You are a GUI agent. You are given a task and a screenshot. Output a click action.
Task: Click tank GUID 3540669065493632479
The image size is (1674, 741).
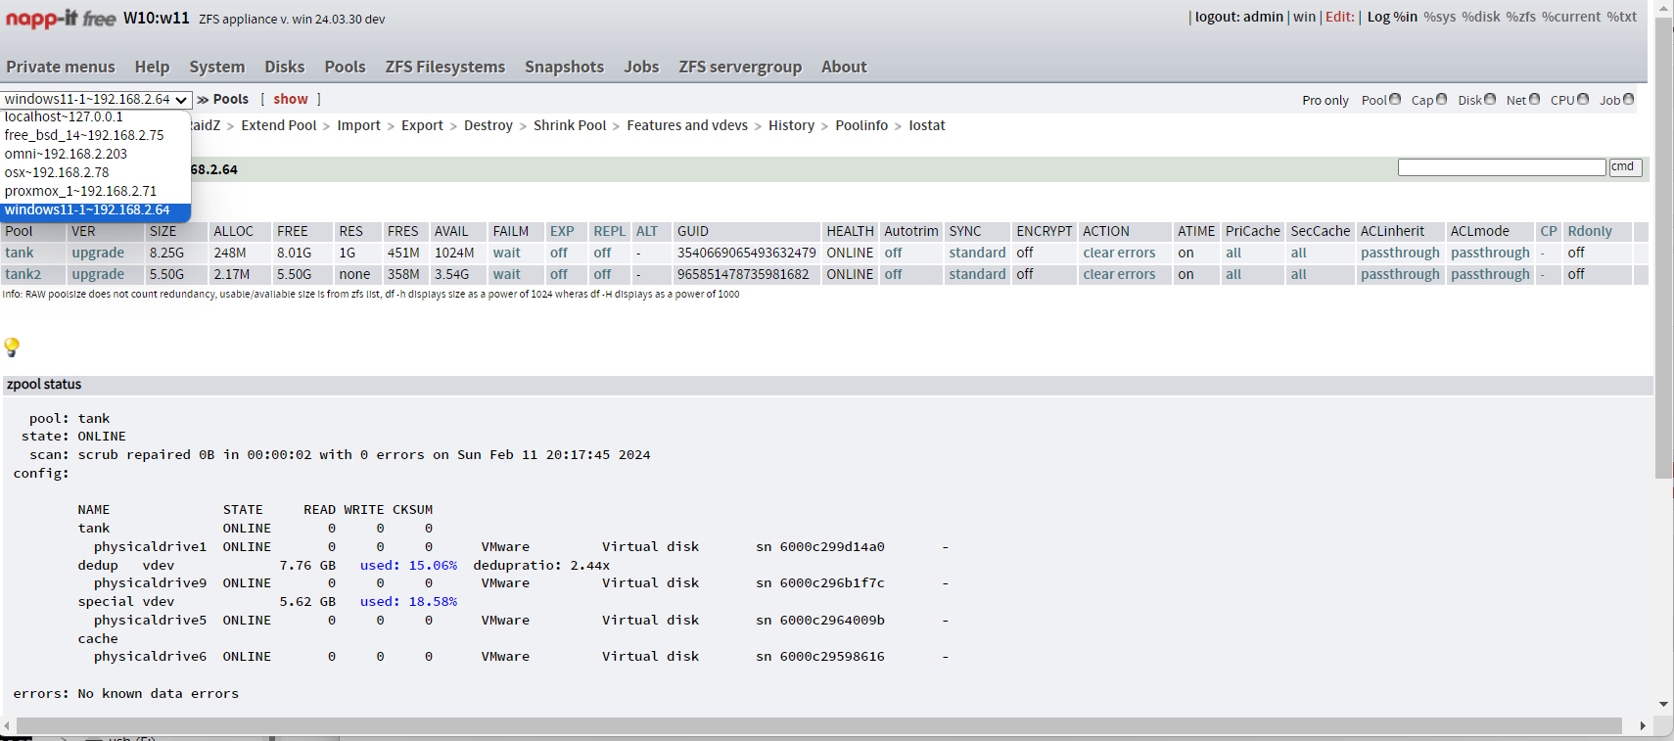click(746, 253)
